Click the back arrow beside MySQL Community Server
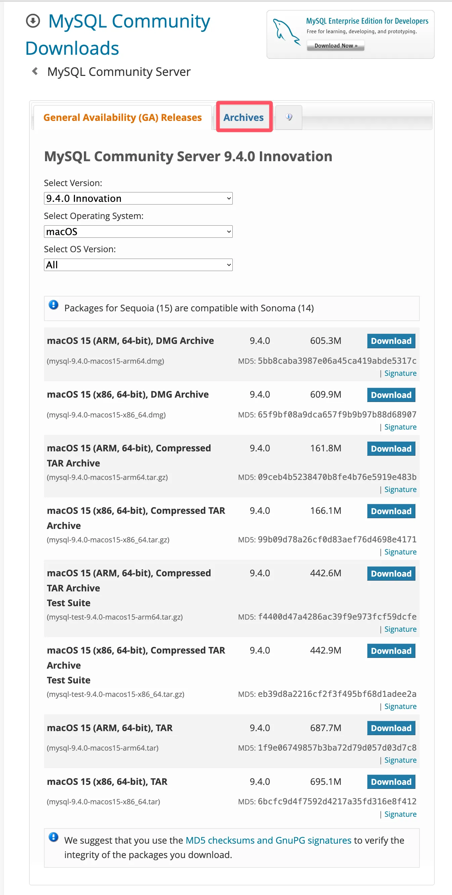This screenshot has height=895, width=452. pyautogui.click(x=35, y=72)
